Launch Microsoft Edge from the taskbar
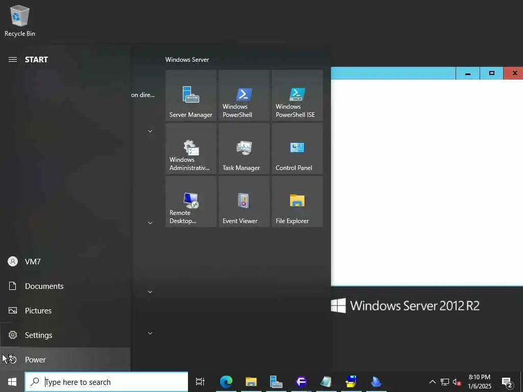The height and width of the screenshot is (392, 523). [226, 382]
